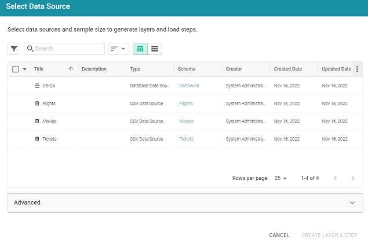Switch to list view layout
This screenshot has width=368, height=240.
(155, 49)
